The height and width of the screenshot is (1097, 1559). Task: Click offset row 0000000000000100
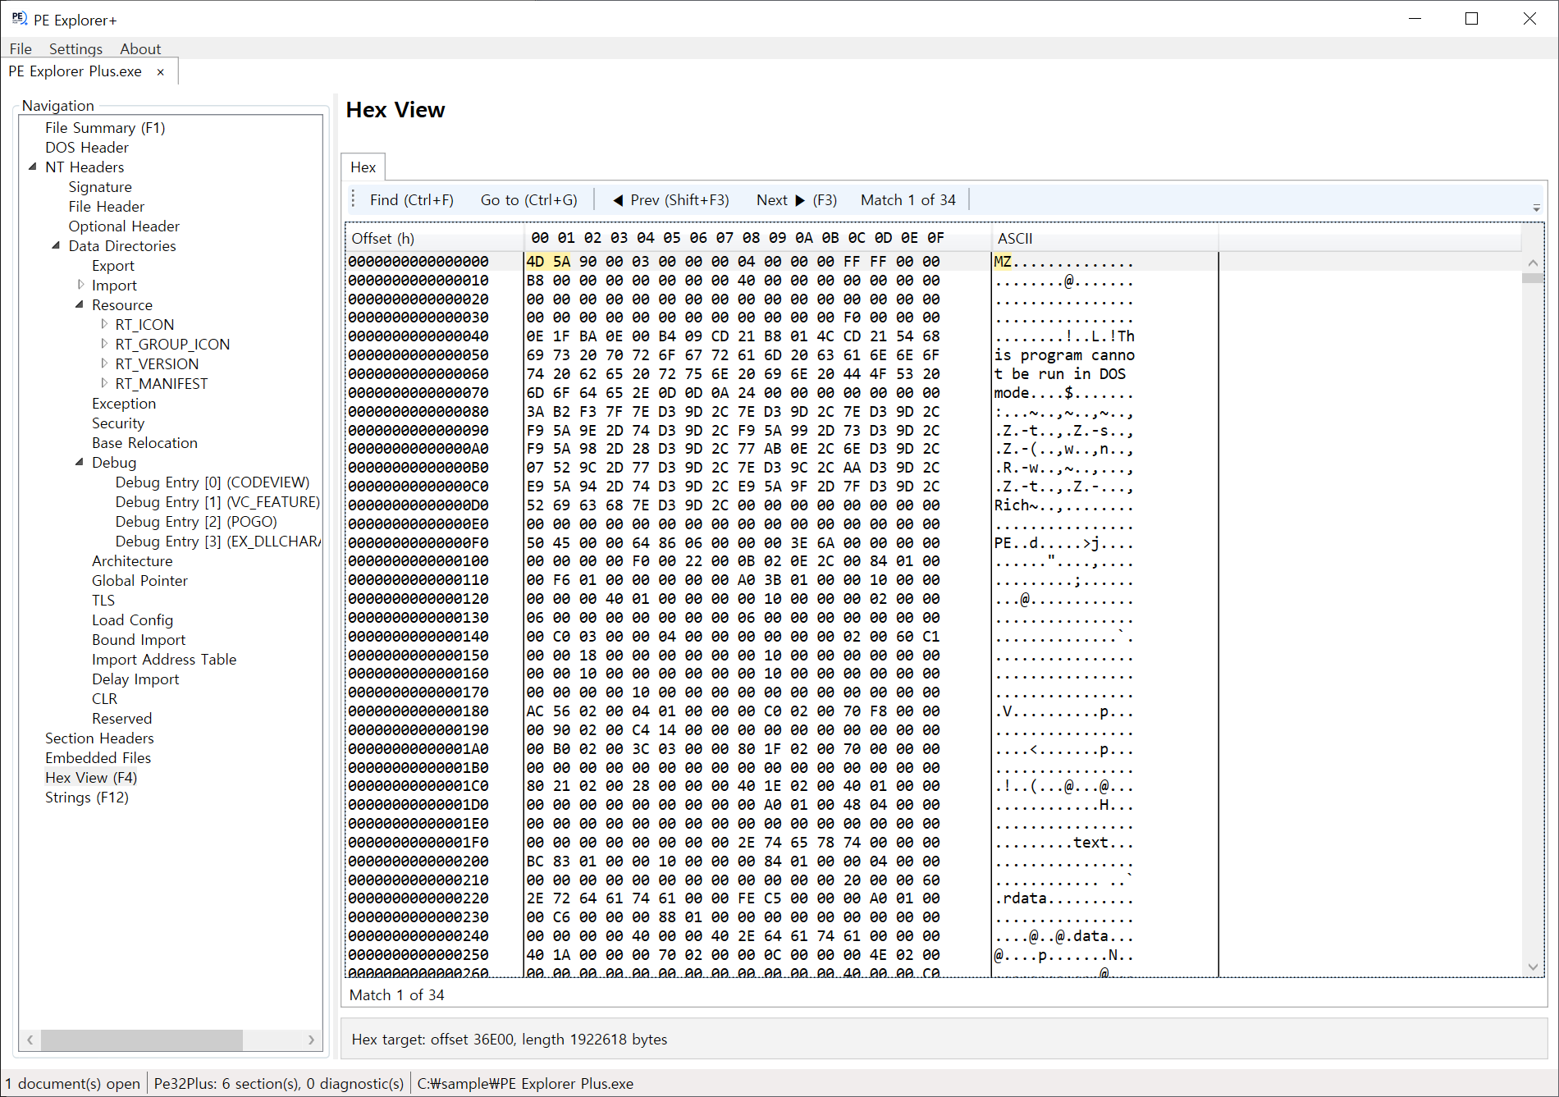point(418,561)
